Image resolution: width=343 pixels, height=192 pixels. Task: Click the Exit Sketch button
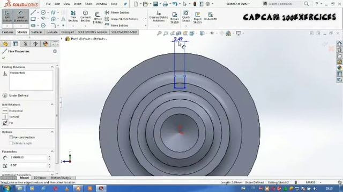(7, 17)
